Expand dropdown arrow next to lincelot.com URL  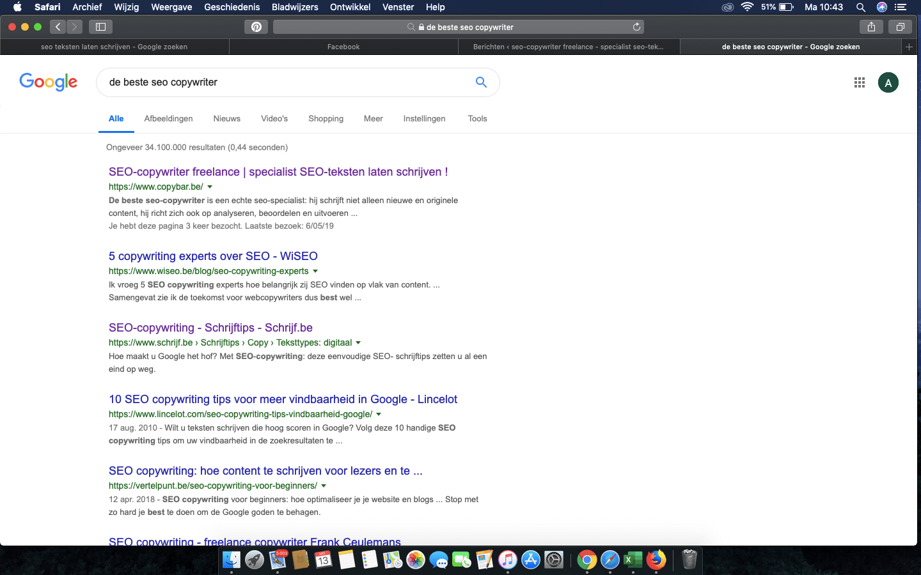pyautogui.click(x=379, y=415)
